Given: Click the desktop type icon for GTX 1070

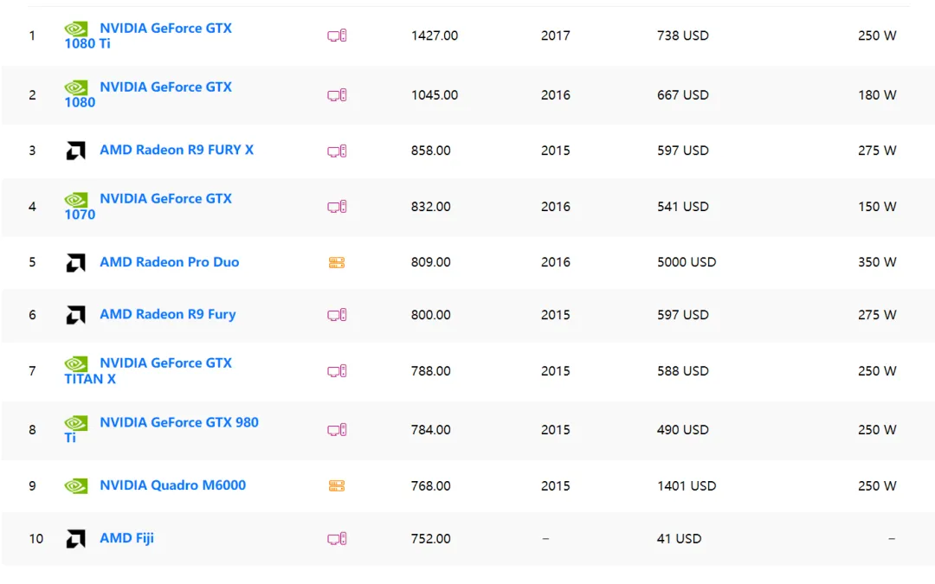Looking at the screenshot, I should [x=337, y=207].
